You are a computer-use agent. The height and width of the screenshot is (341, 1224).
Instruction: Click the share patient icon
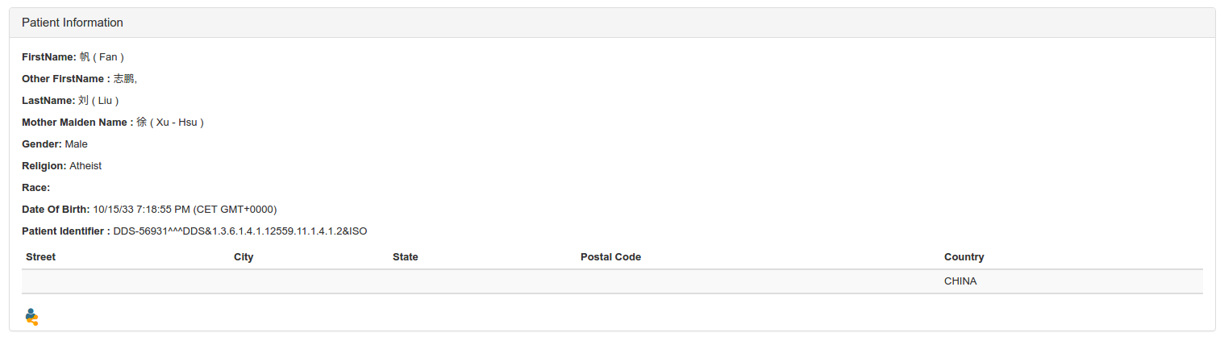tap(31, 317)
